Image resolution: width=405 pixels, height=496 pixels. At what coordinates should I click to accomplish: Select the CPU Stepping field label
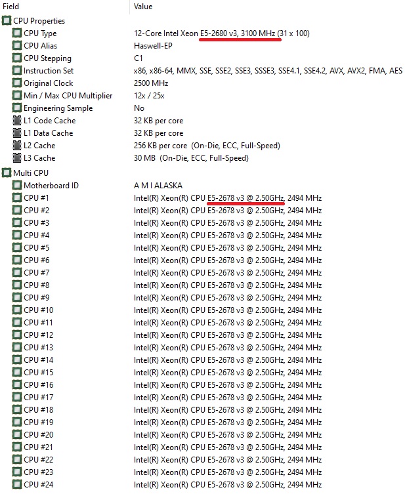point(47,58)
